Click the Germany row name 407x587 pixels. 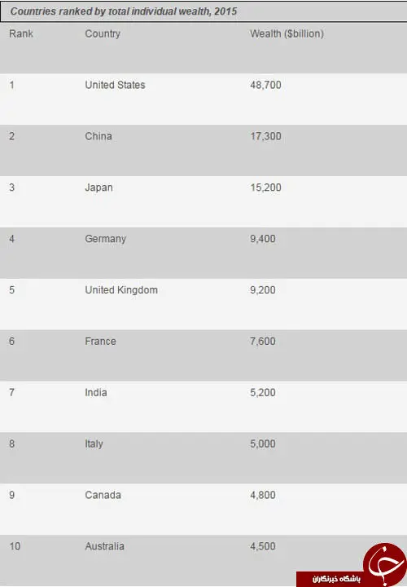point(105,239)
